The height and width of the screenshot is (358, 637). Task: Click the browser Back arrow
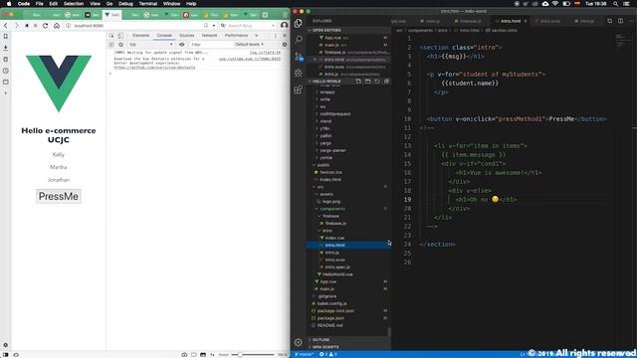point(6,26)
